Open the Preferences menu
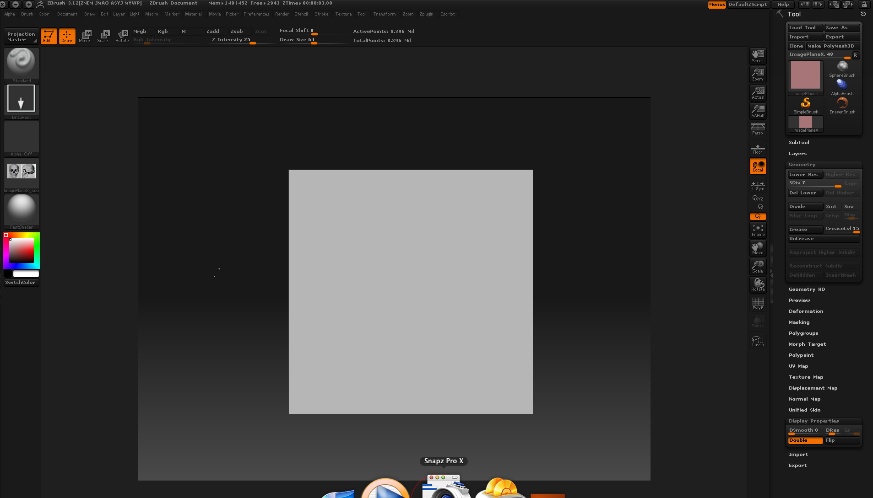 (256, 14)
